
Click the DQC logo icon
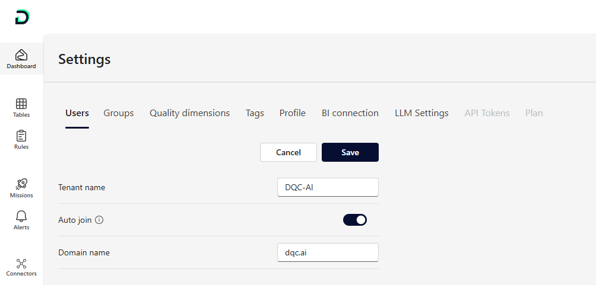tap(22, 17)
